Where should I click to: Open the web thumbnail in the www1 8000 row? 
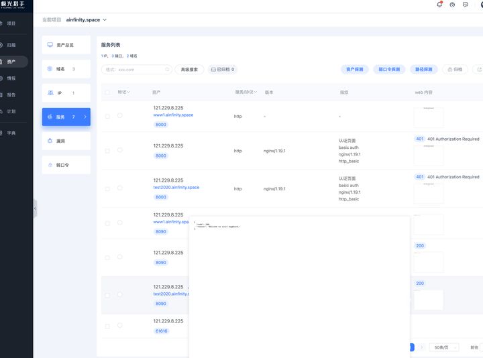tap(429, 117)
